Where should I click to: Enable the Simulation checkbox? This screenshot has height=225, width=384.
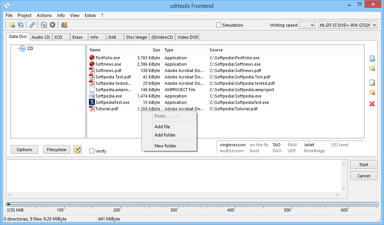(219, 25)
